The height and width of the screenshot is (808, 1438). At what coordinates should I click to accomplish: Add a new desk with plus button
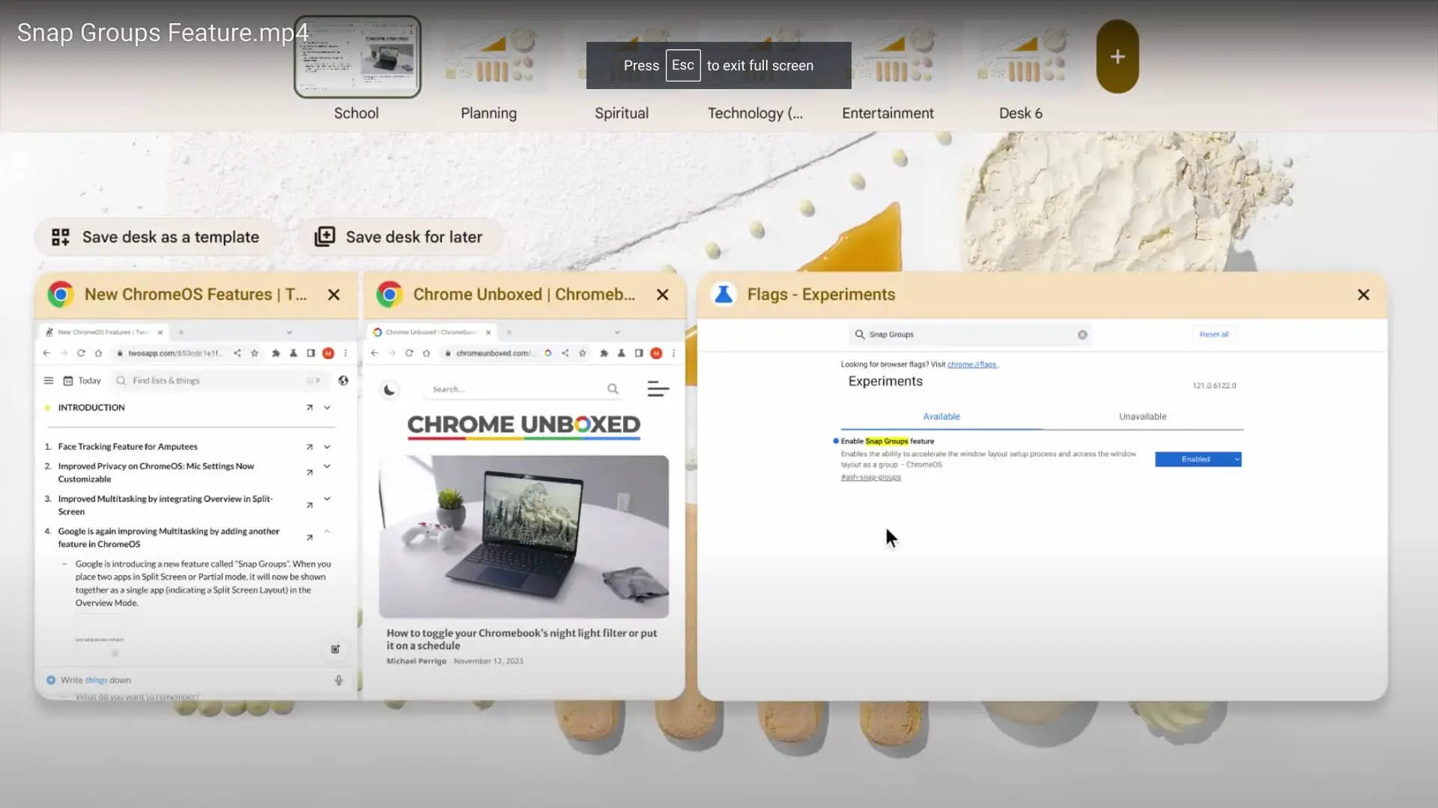pyautogui.click(x=1117, y=57)
